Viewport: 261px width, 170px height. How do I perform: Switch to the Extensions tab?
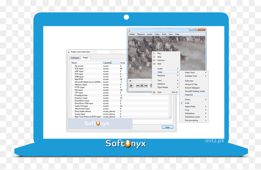tap(75, 58)
